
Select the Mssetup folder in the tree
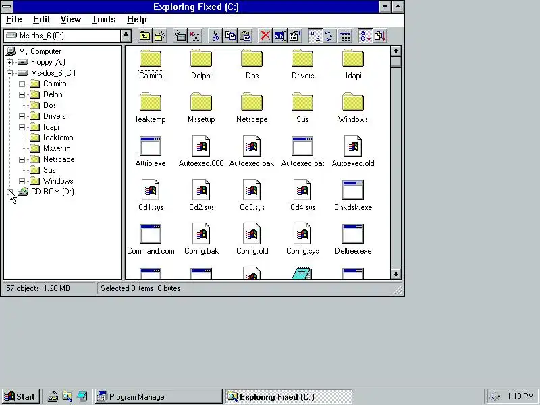point(57,148)
